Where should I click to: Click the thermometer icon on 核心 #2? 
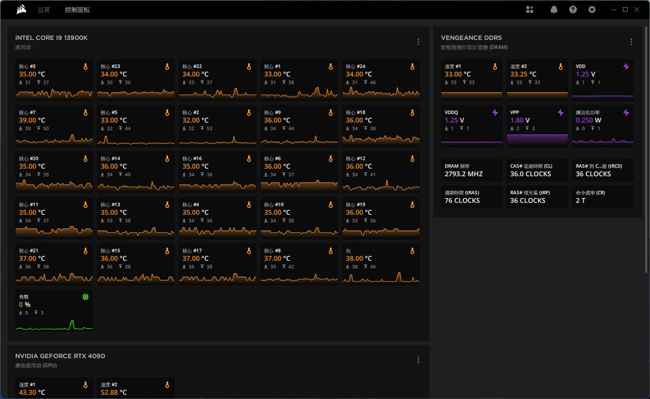(x=249, y=112)
